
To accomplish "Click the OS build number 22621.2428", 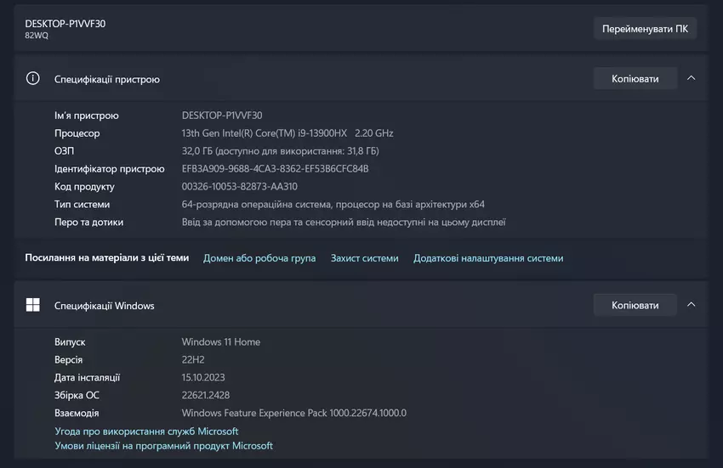I will click(x=206, y=395).
